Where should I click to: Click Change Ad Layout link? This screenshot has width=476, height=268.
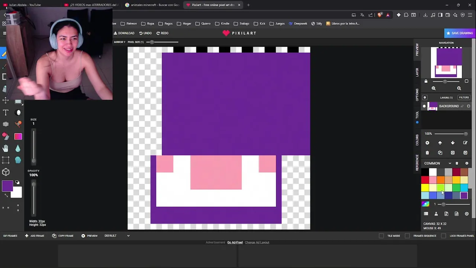[257, 242]
